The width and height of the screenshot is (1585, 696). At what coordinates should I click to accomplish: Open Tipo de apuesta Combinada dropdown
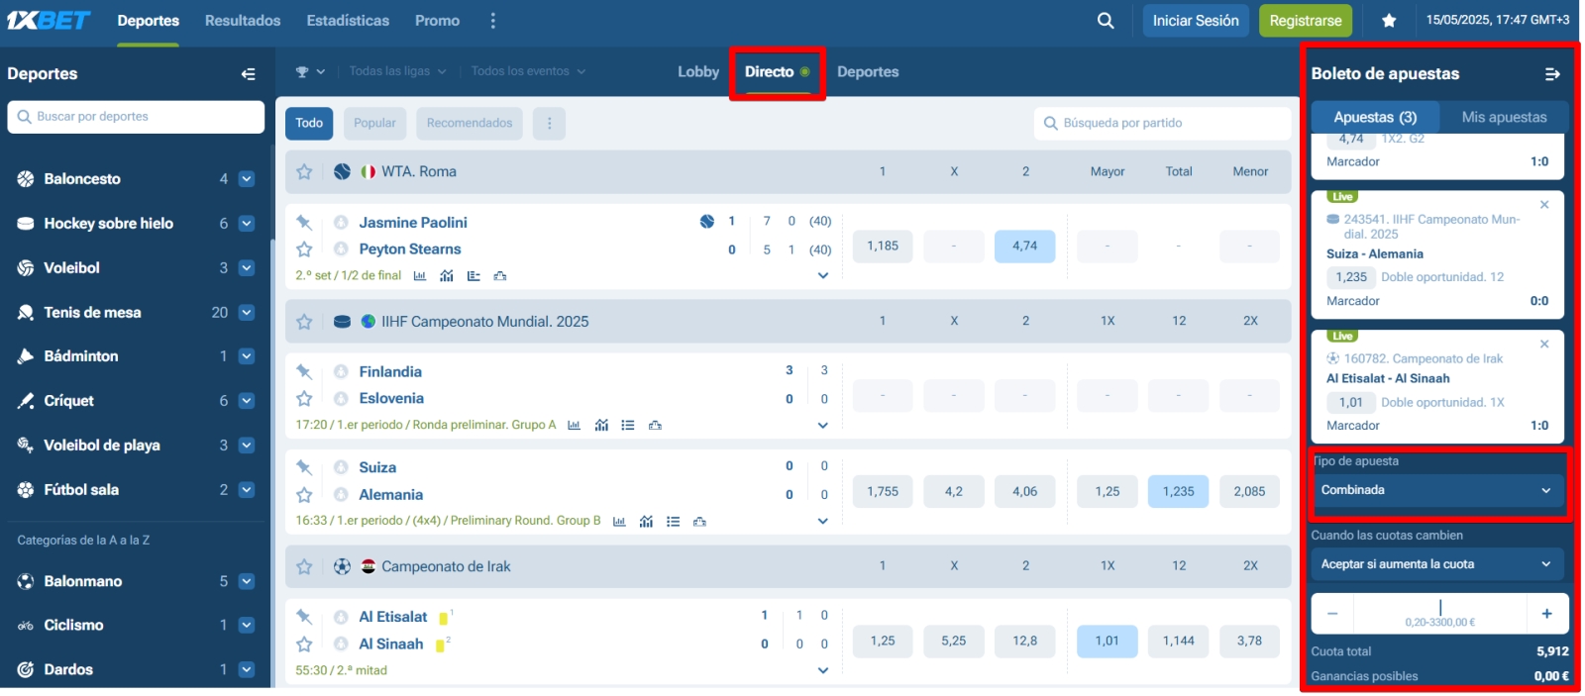[1436, 491]
